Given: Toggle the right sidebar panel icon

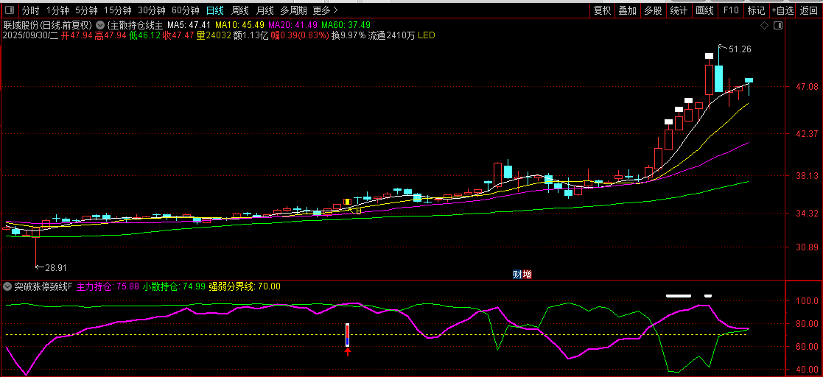Looking at the screenshot, I should pos(777,25).
